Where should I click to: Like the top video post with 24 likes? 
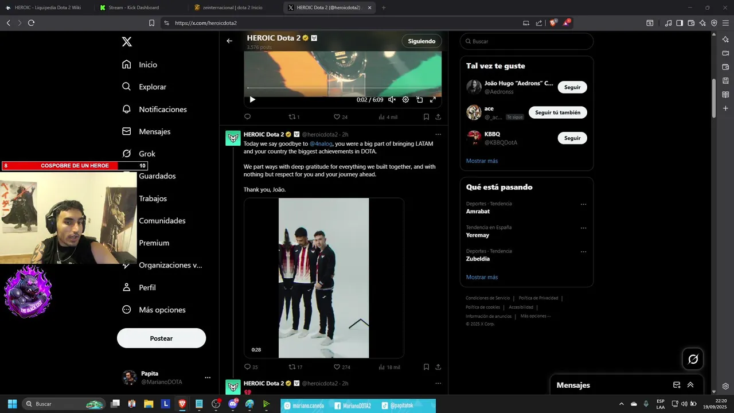341,117
